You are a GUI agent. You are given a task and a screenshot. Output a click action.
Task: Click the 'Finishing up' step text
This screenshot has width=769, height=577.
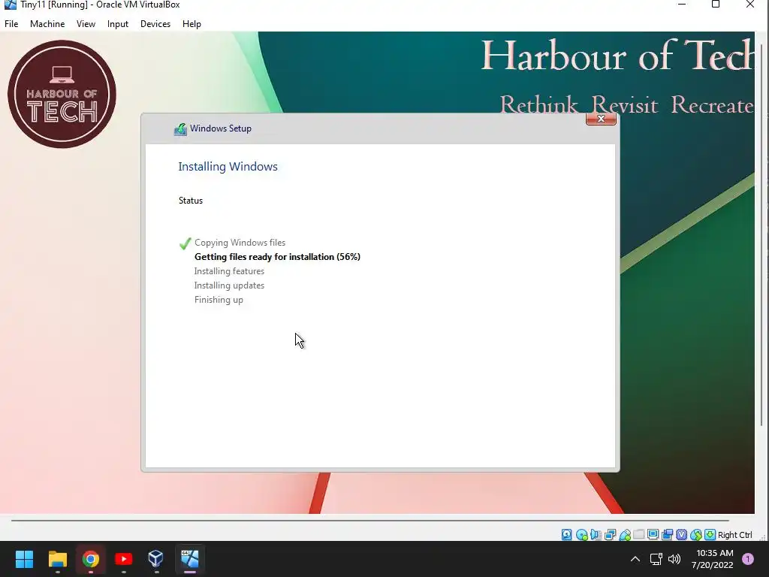coord(219,300)
